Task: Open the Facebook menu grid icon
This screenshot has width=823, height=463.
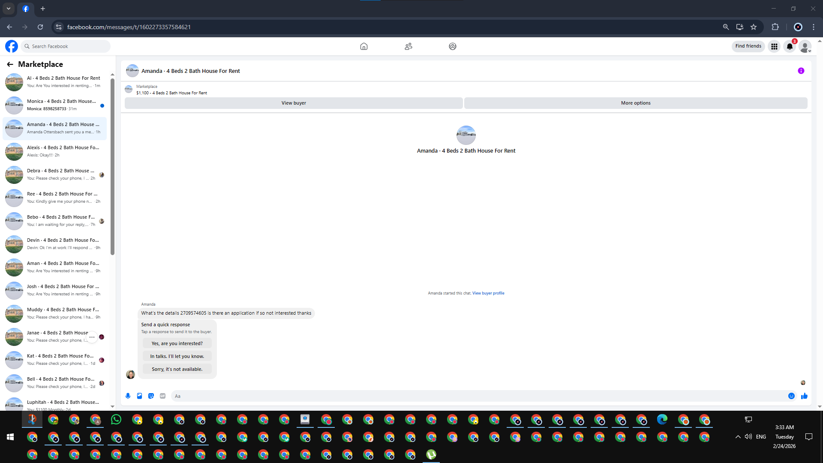Action: pyautogui.click(x=774, y=46)
